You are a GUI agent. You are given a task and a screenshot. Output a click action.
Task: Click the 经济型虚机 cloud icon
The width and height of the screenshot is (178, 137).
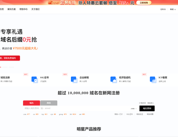114,80
